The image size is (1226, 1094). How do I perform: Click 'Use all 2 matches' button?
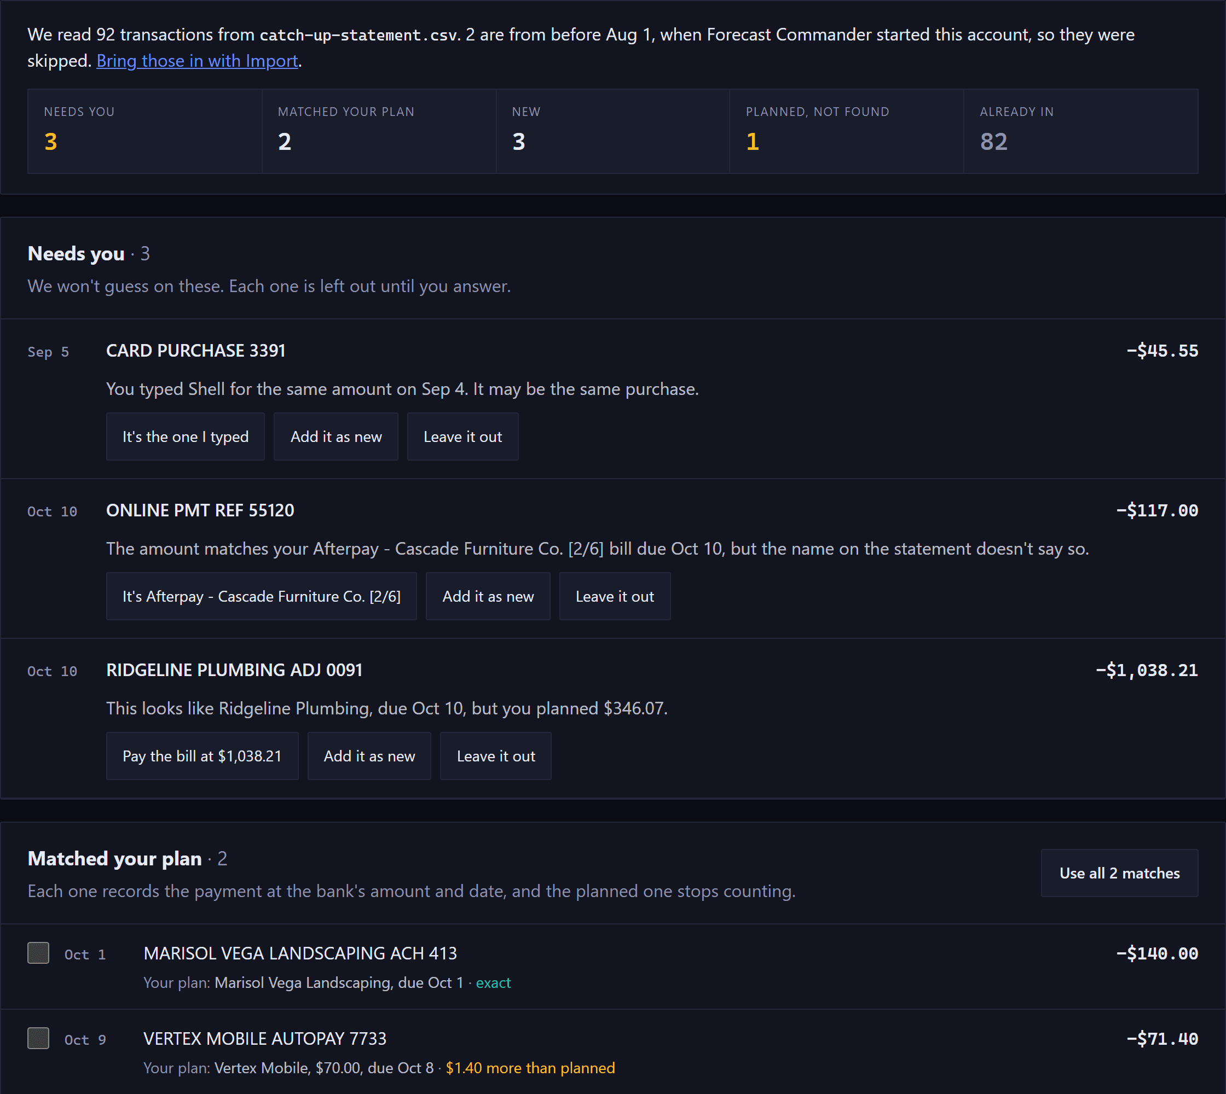click(1119, 873)
